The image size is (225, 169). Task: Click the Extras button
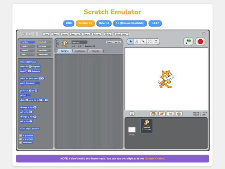tap(96, 34)
